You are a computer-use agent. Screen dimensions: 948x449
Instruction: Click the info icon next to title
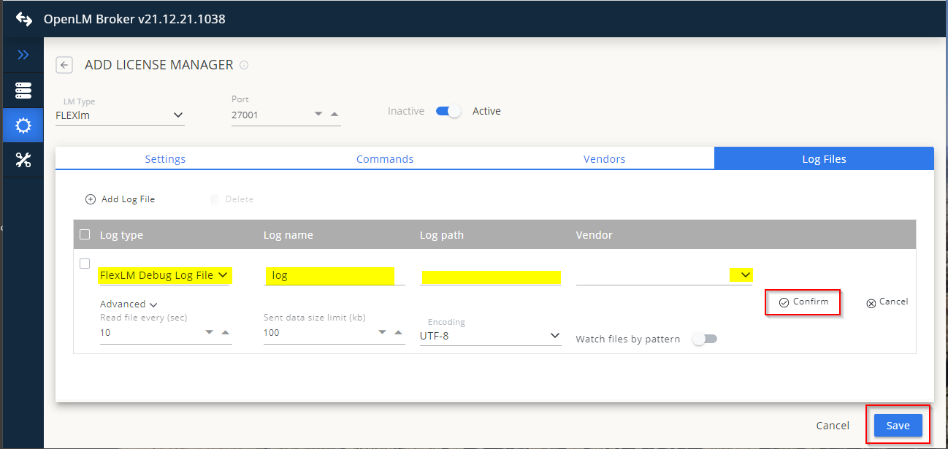pos(244,65)
